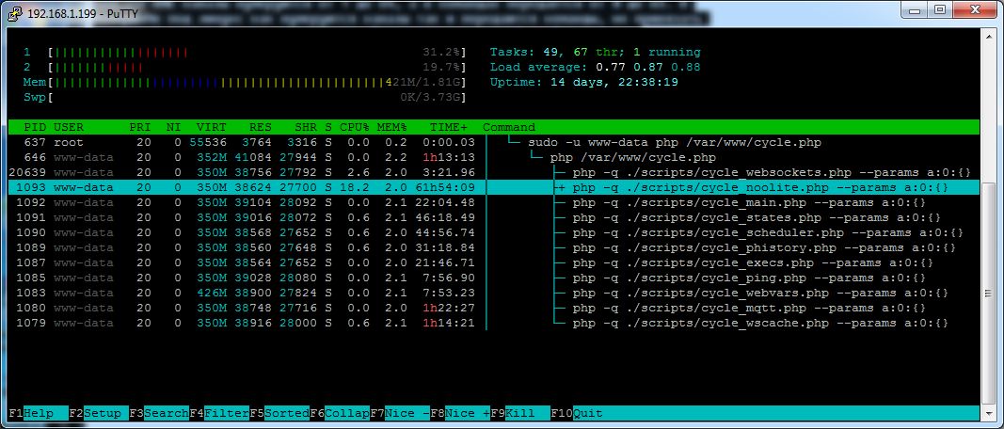This screenshot has height=429, width=1004.
Task: Sort by the MEM% column header
Action: 392,127
